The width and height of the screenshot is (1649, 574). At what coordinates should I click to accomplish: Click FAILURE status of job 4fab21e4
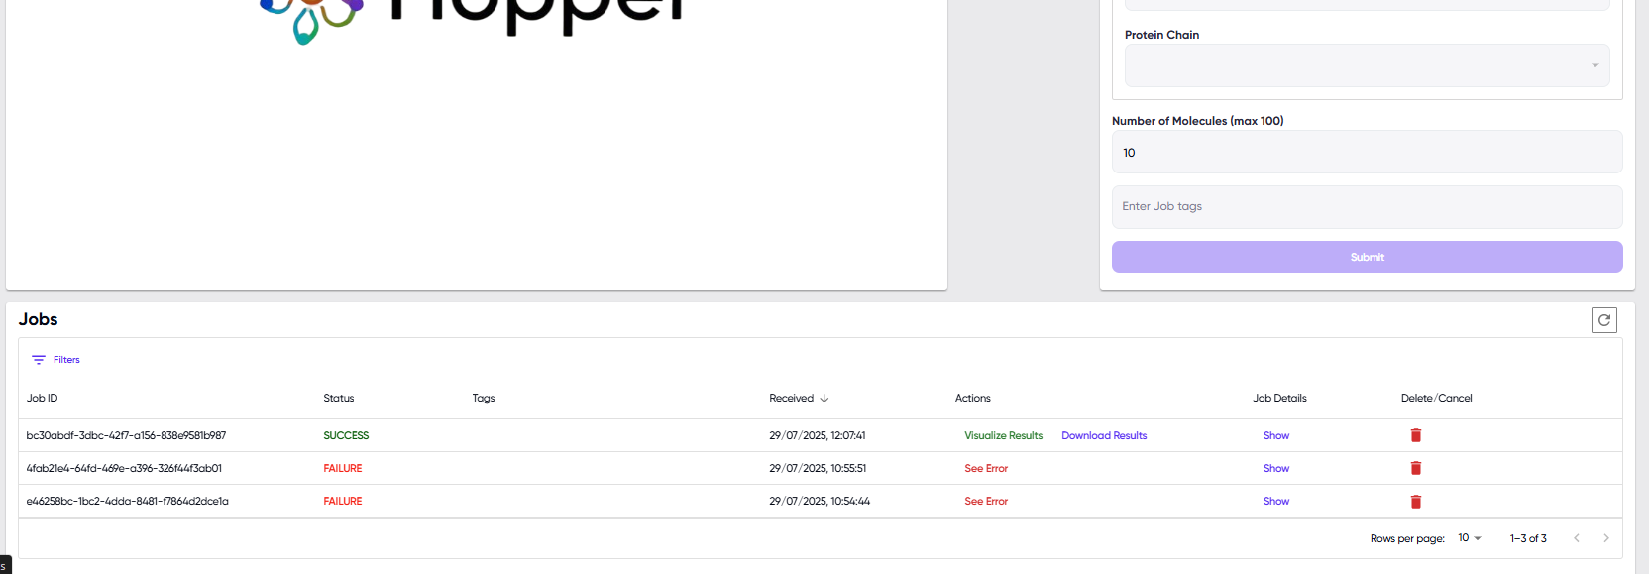click(x=343, y=468)
